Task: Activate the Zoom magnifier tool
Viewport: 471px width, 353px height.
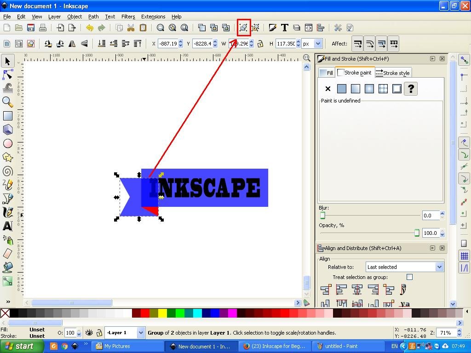Action: point(8,102)
